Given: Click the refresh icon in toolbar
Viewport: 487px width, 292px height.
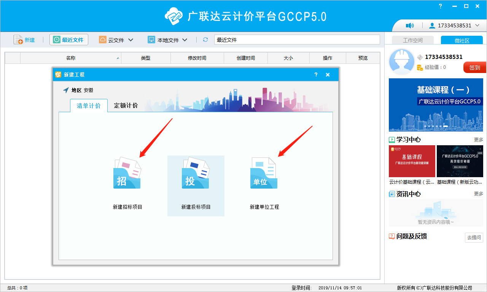Looking at the screenshot, I should coord(205,40).
